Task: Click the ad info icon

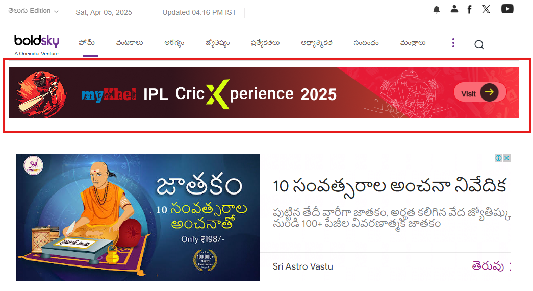Action: coord(498,158)
